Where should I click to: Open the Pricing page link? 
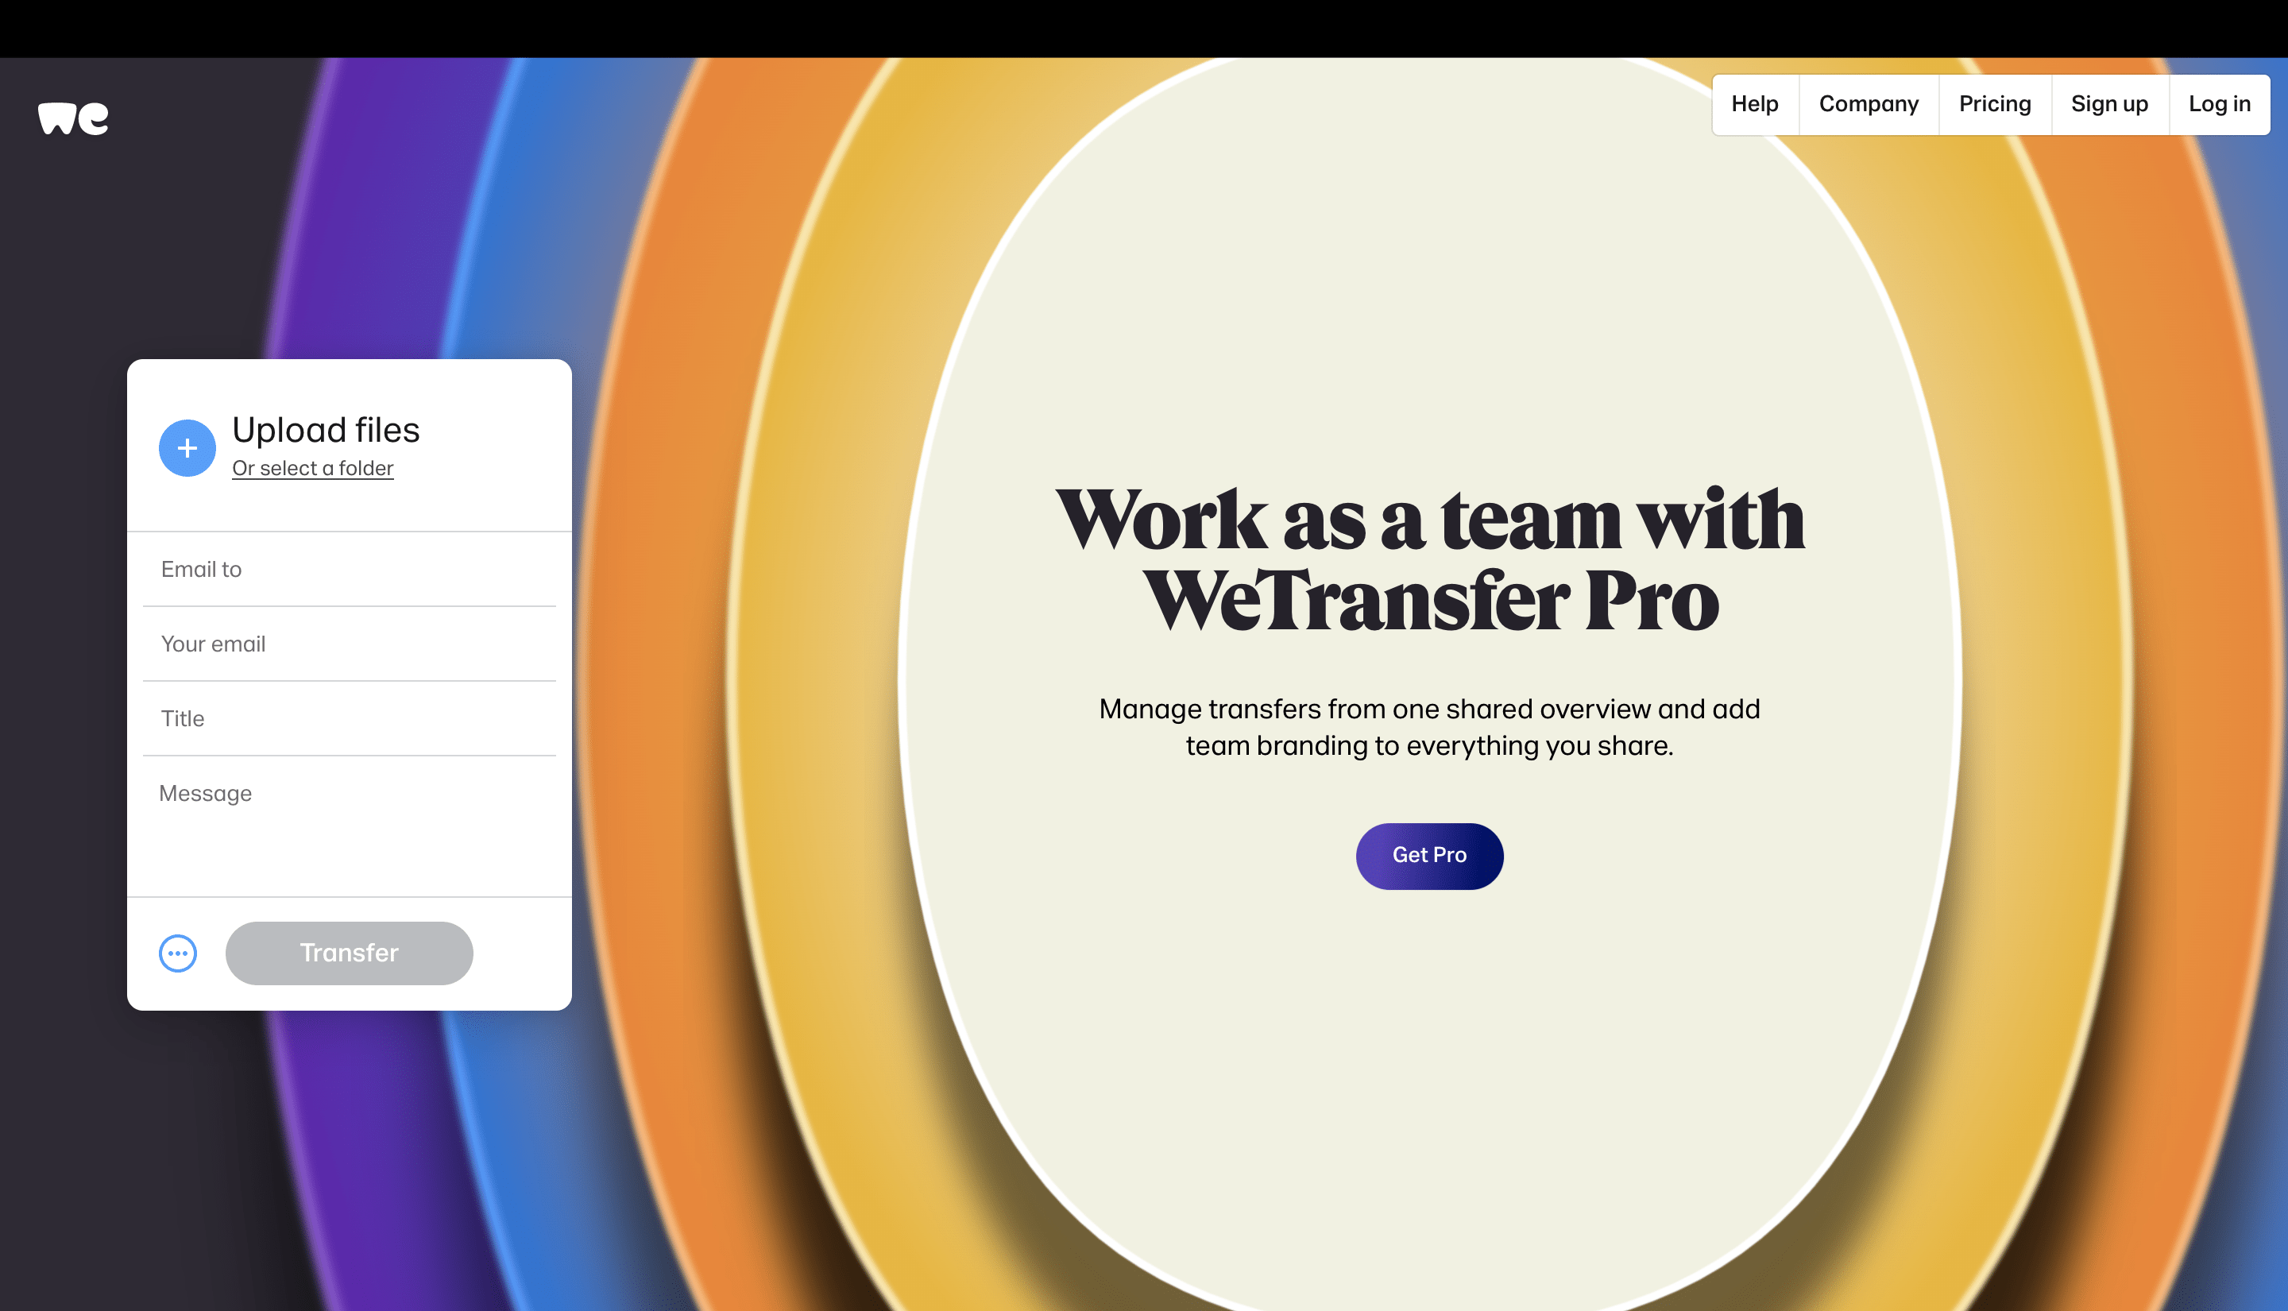point(1994,104)
